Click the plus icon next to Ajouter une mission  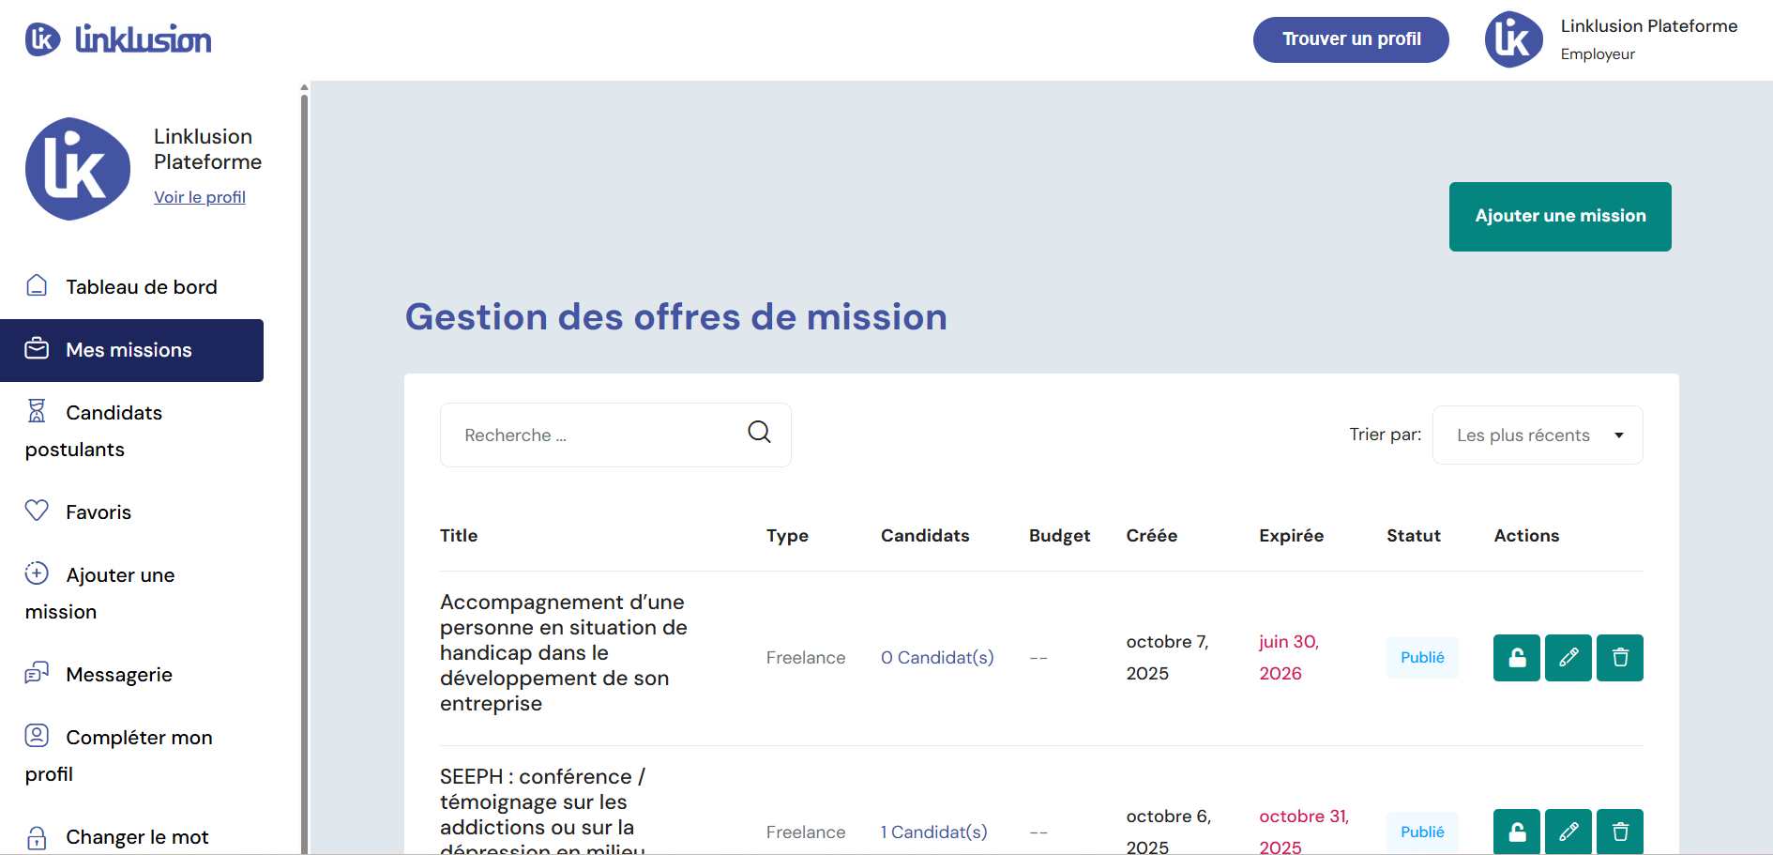click(x=36, y=573)
